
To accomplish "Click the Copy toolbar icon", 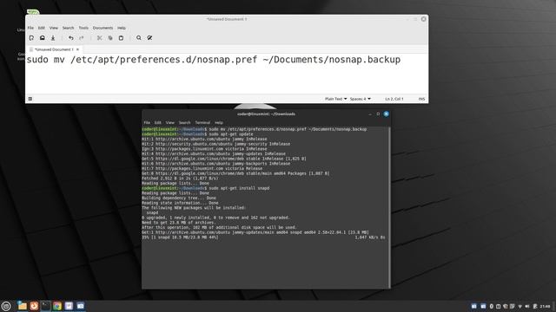I will coord(110,38).
